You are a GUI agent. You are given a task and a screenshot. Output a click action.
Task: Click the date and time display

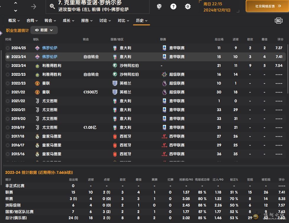(217, 7)
